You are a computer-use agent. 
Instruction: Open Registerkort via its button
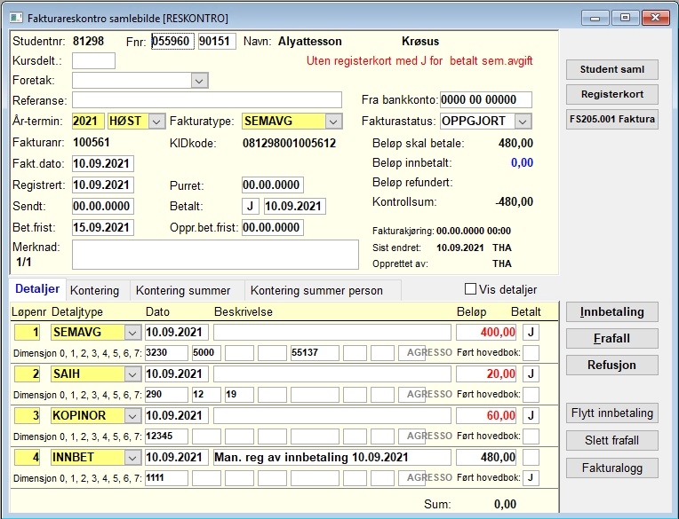pos(611,94)
